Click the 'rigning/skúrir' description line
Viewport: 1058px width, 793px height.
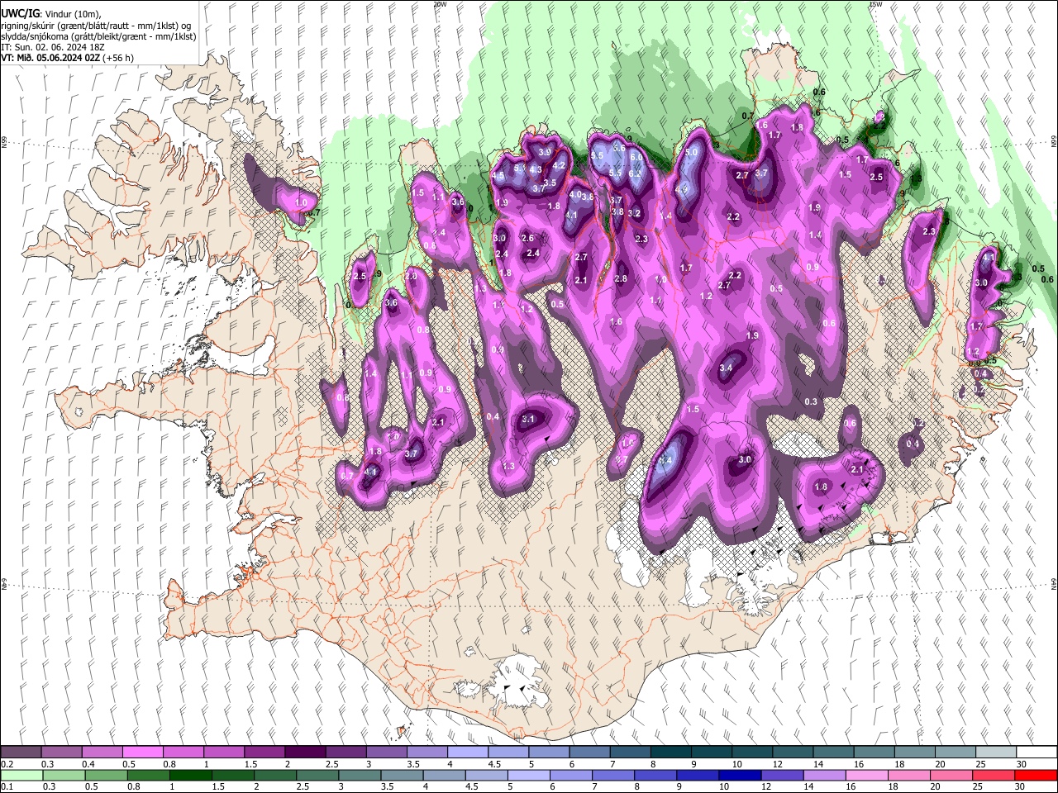pyautogui.click(x=97, y=26)
